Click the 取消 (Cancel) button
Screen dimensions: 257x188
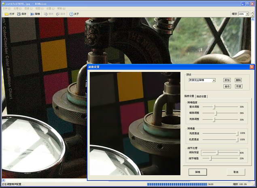[236, 172]
